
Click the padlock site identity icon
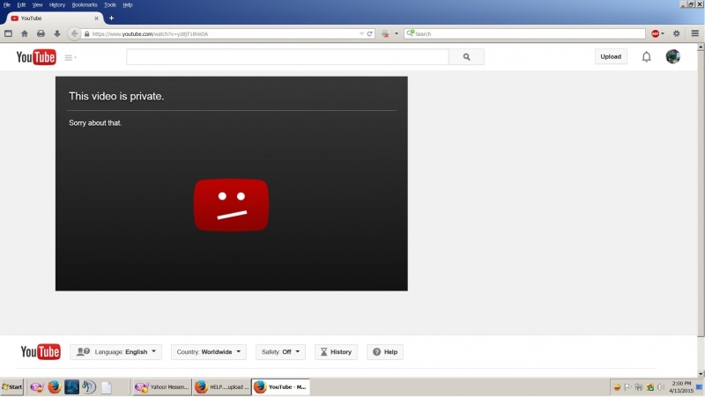[x=86, y=33]
